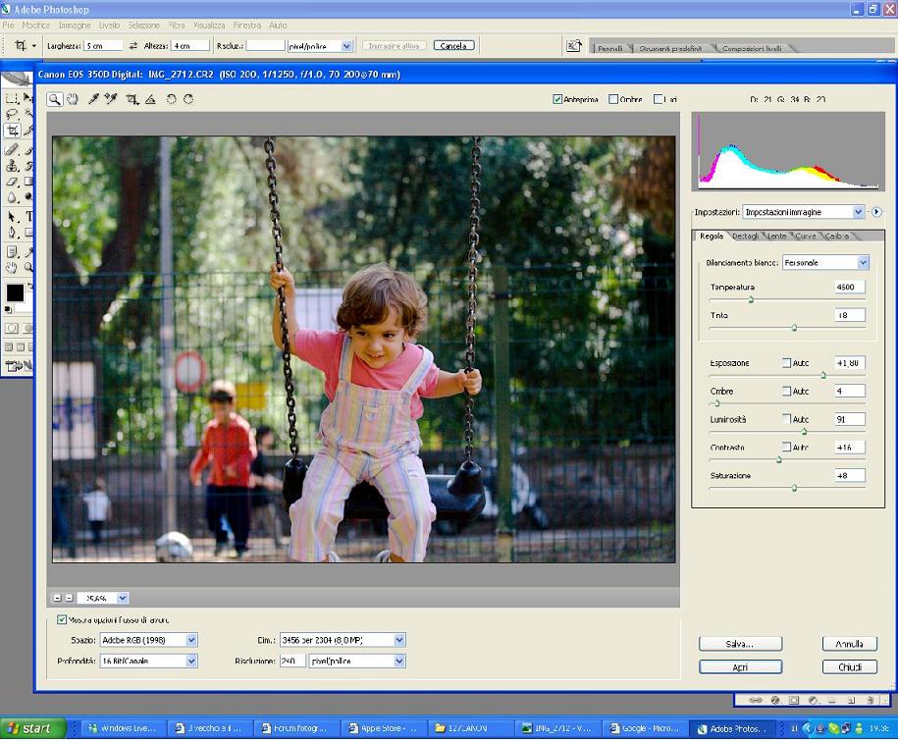Switch to the Dettagli tab
The width and height of the screenshot is (898, 743).
click(745, 236)
